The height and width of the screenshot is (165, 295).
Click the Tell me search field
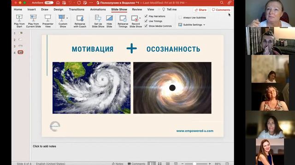[171, 9]
